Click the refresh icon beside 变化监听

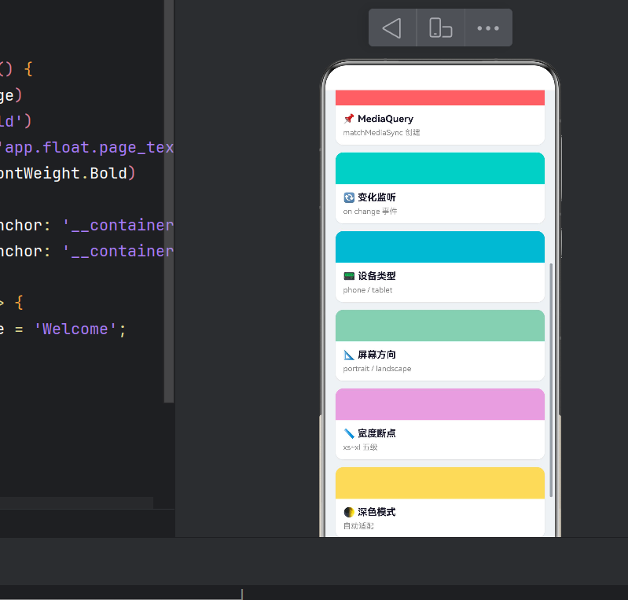pyautogui.click(x=349, y=197)
